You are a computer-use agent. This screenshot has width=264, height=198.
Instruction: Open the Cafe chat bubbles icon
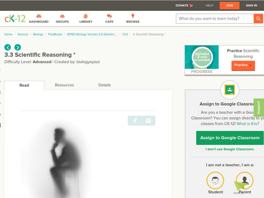109,16
